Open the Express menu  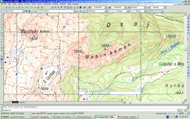click(76, 4)
